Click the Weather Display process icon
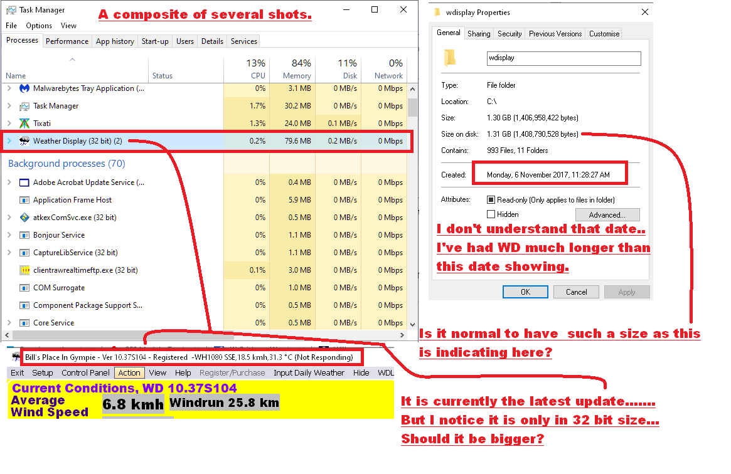731x474 pixels. point(24,141)
